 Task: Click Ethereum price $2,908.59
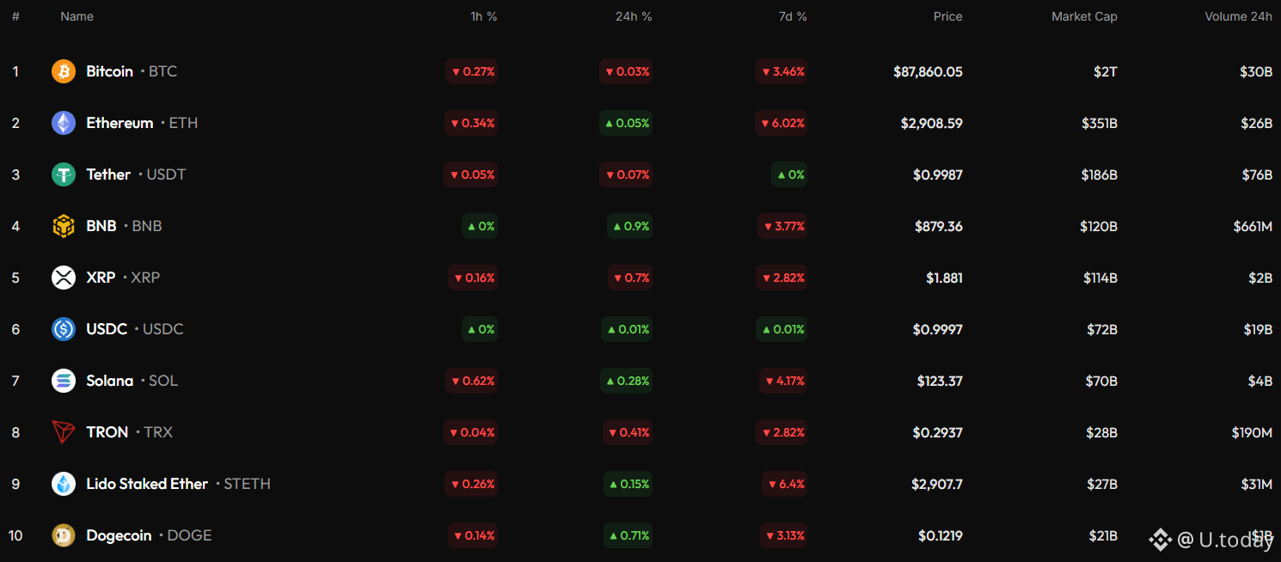(x=931, y=123)
